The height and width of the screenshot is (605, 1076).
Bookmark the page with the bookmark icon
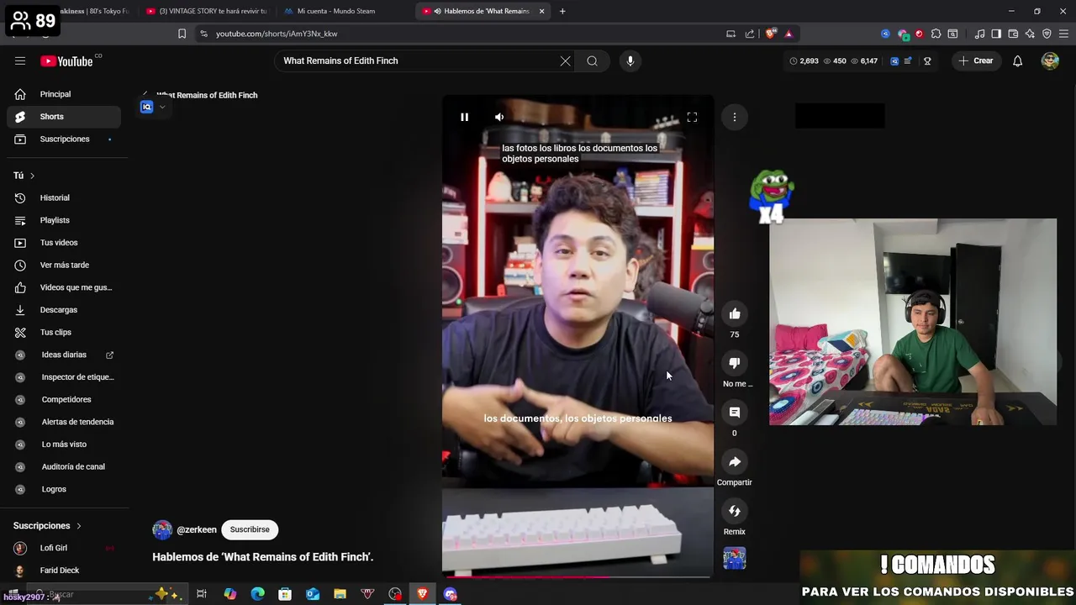click(182, 34)
